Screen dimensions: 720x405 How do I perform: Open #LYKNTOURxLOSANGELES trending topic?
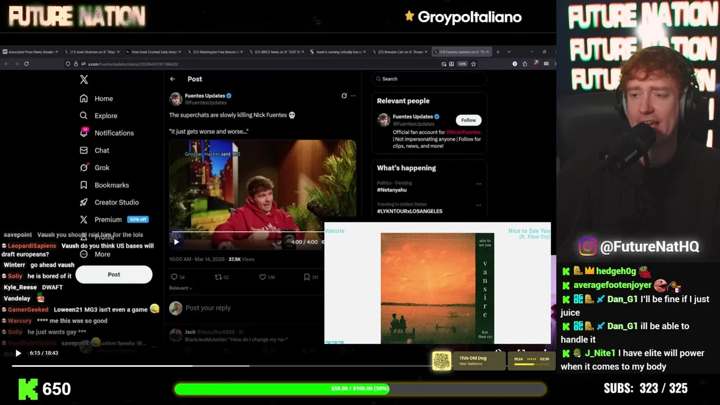pyautogui.click(x=409, y=211)
